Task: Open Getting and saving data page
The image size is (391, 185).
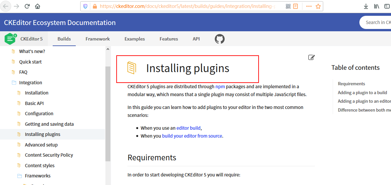Action: tap(49, 124)
